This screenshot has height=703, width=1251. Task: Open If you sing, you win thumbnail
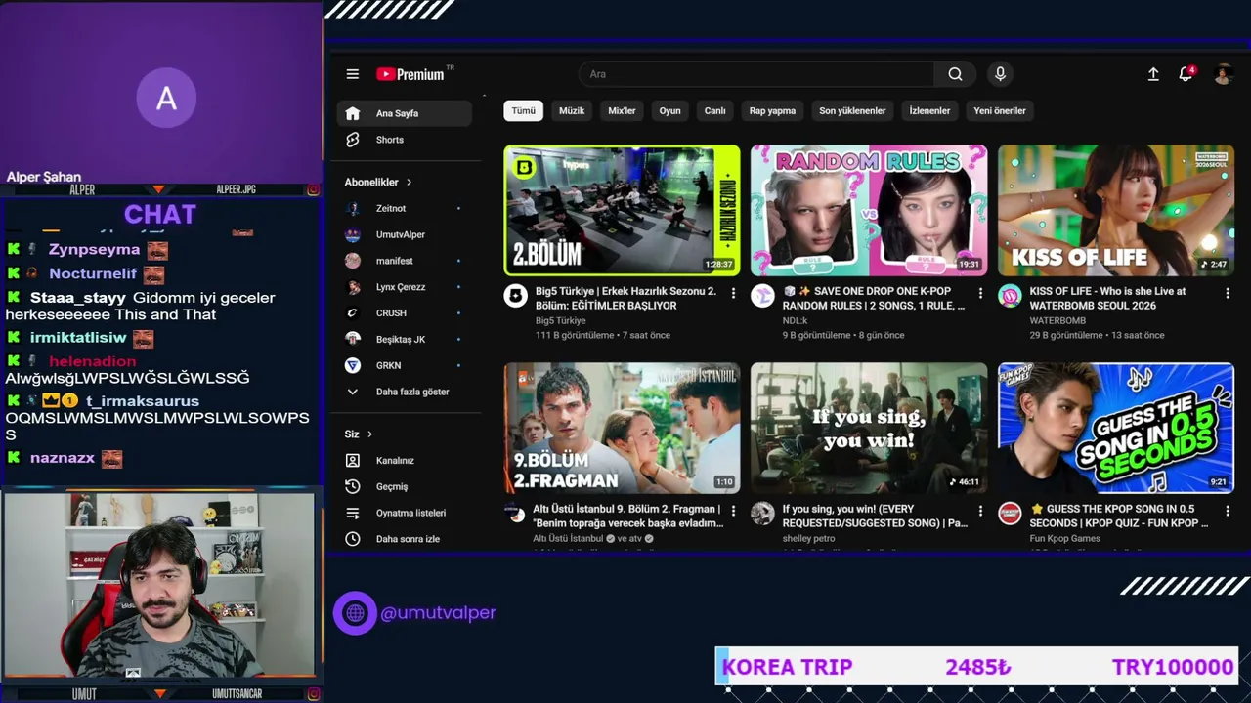869,428
